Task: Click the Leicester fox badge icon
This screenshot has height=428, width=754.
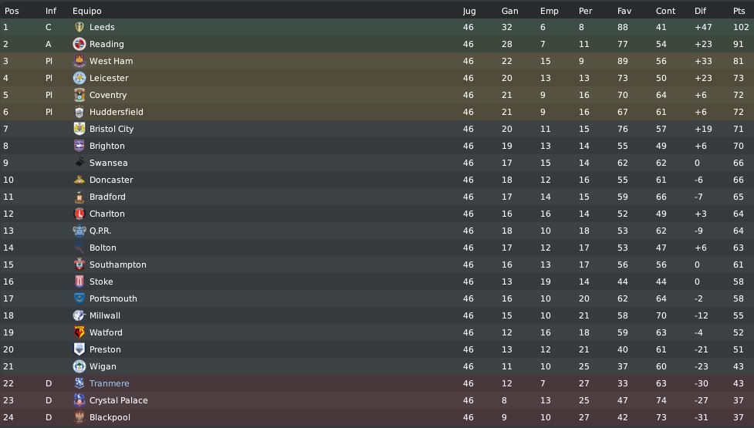Action: click(x=79, y=78)
